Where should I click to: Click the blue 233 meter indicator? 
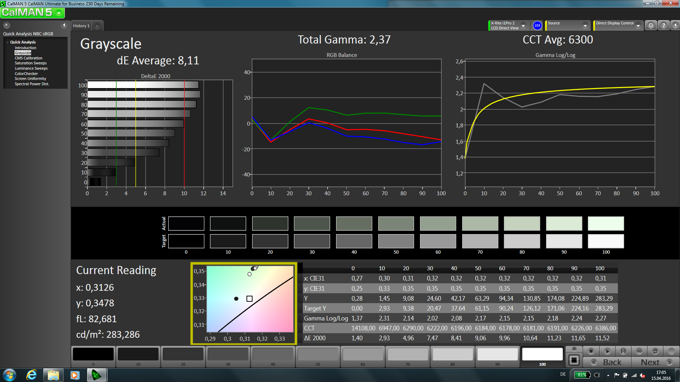(537, 25)
